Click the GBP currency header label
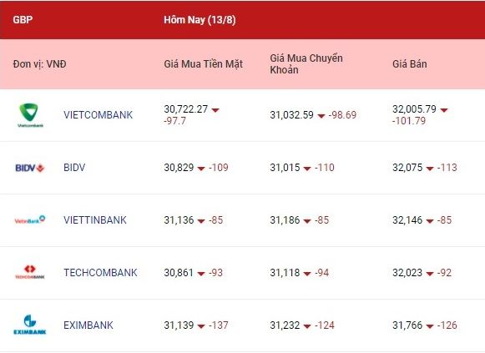The width and height of the screenshot is (485, 353). [x=23, y=19]
